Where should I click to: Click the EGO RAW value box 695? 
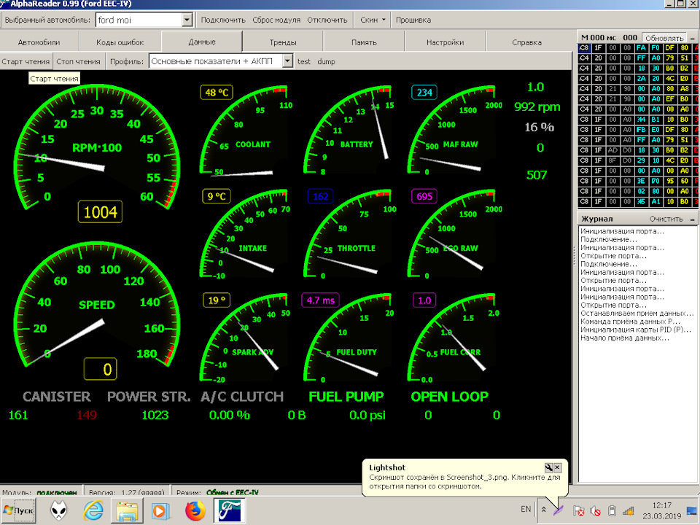(x=424, y=196)
